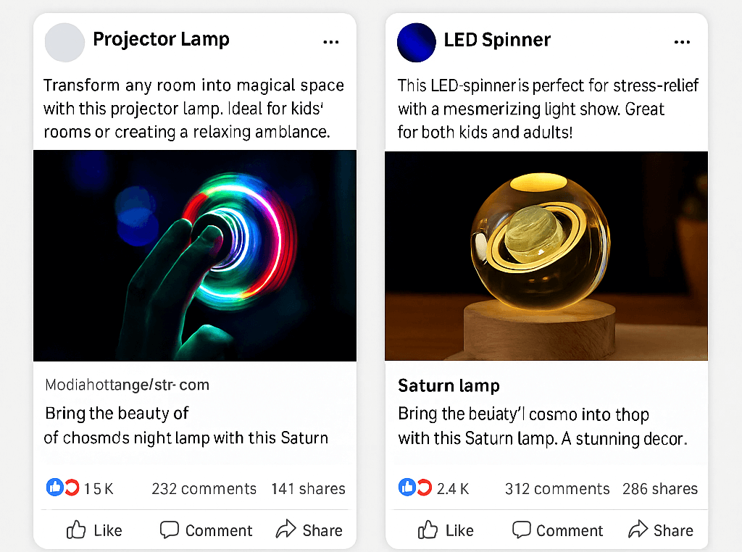Viewport: 742px width, 552px height.
Task: Open the 232 comments link
Action: (204, 489)
